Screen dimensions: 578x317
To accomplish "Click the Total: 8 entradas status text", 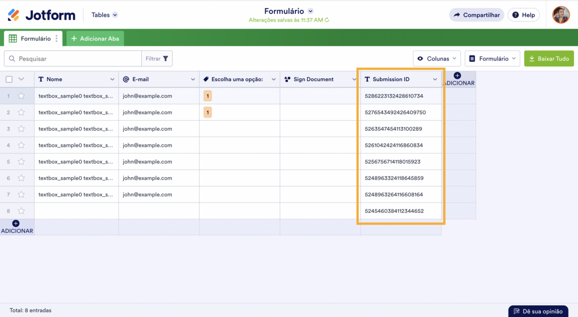I will [x=30, y=310].
